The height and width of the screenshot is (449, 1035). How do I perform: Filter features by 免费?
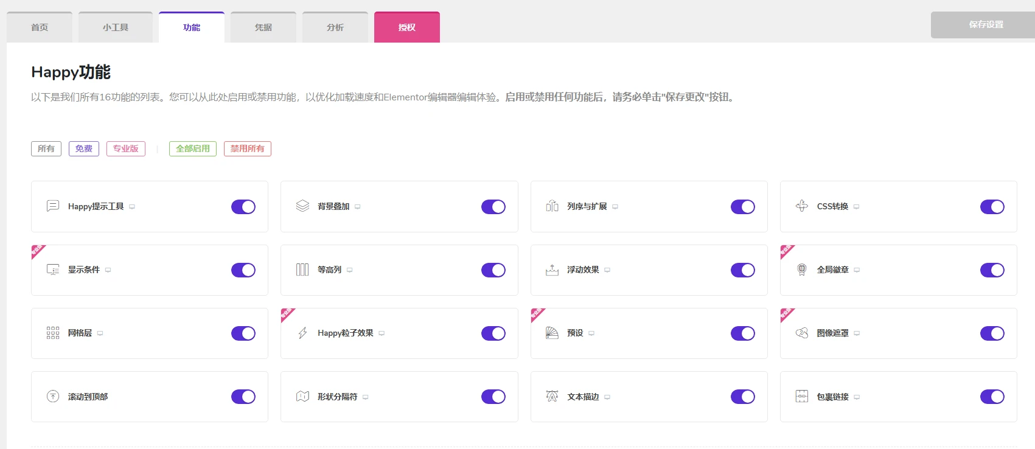[x=84, y=148]
